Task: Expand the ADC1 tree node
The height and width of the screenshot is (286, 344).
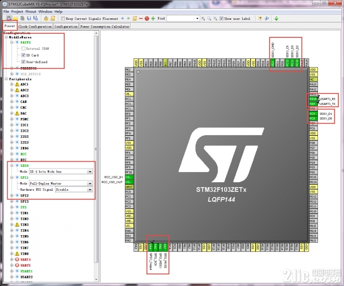Action: 11,84
